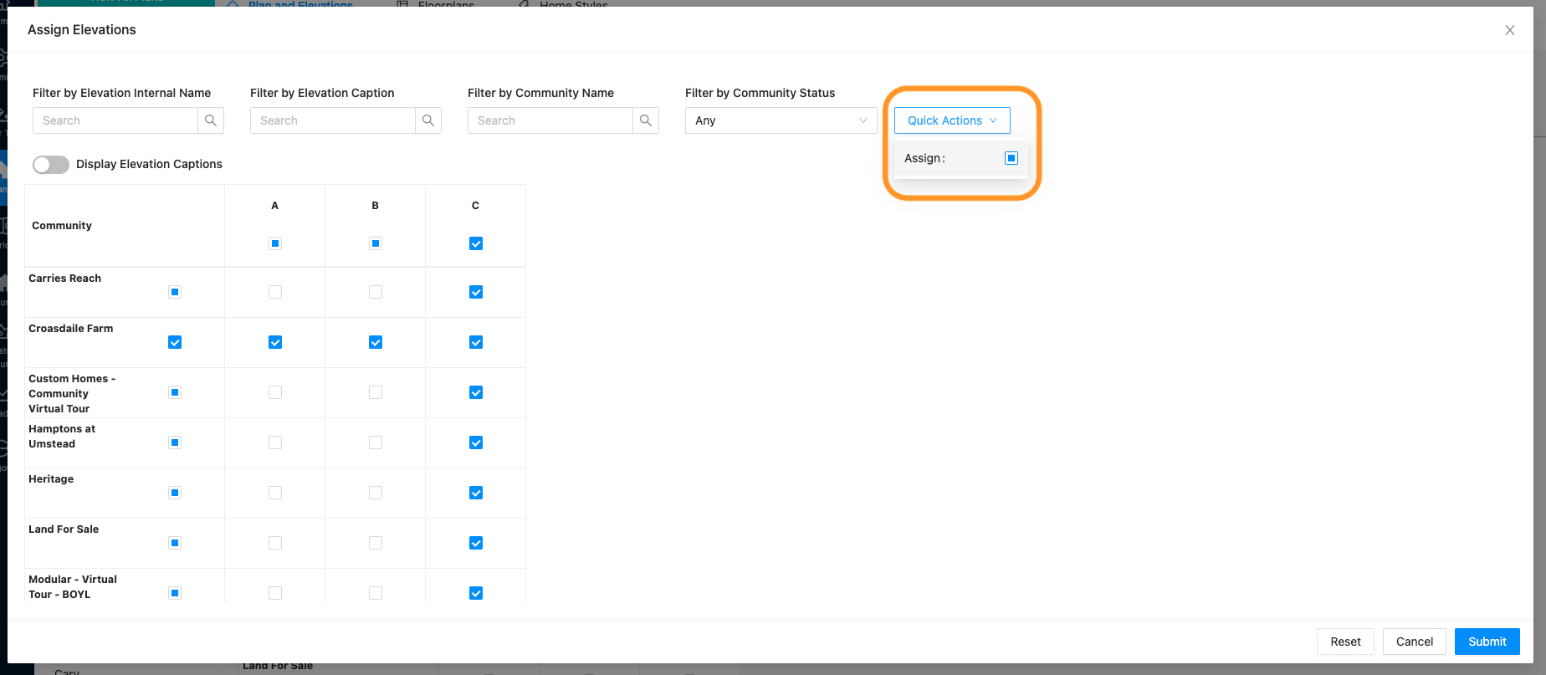Collapse the Quick Actions dropdown
The width and height of the screenshot is (1546, 675).
[952, 120]
